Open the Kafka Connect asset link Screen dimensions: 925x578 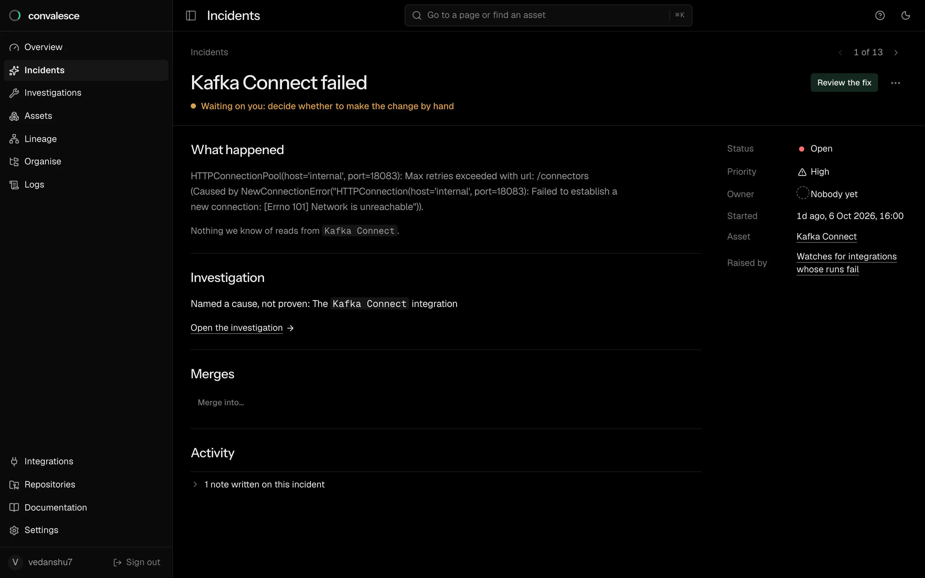tap(826, 237)
